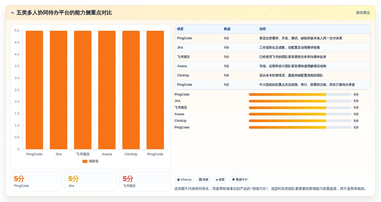Click the Asana cell in the table
Viewport: 381px width, 202px height.
(x=182, y=66)
